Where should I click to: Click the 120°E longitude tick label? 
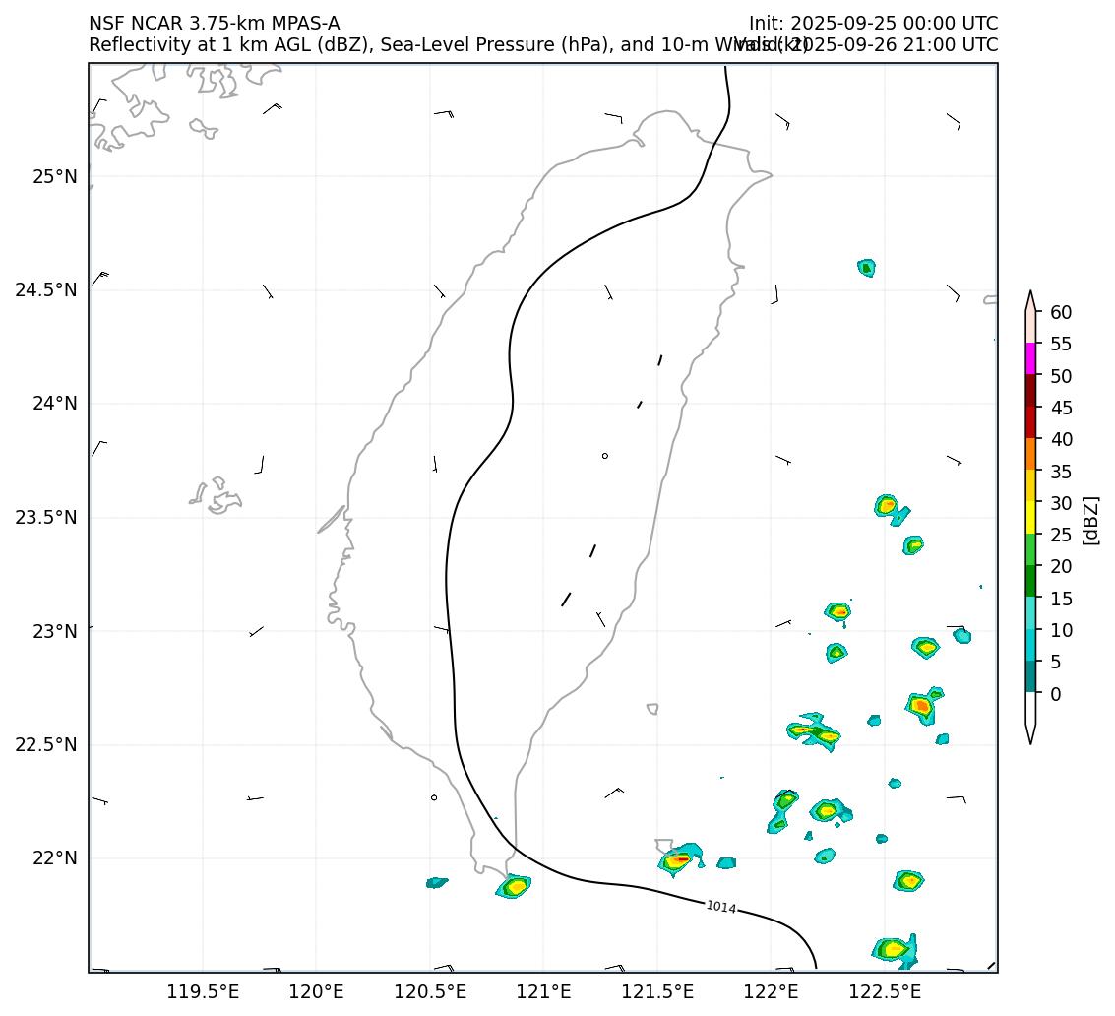point(317,991)
